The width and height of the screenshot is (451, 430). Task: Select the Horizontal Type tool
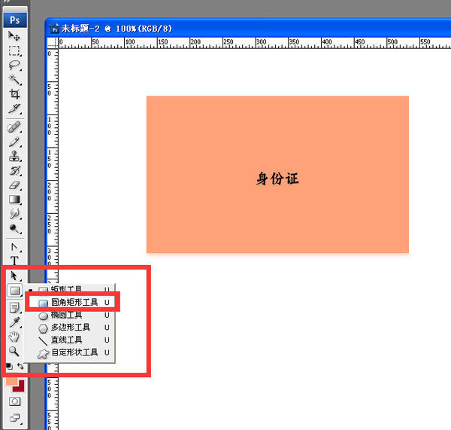pos(14,261)
